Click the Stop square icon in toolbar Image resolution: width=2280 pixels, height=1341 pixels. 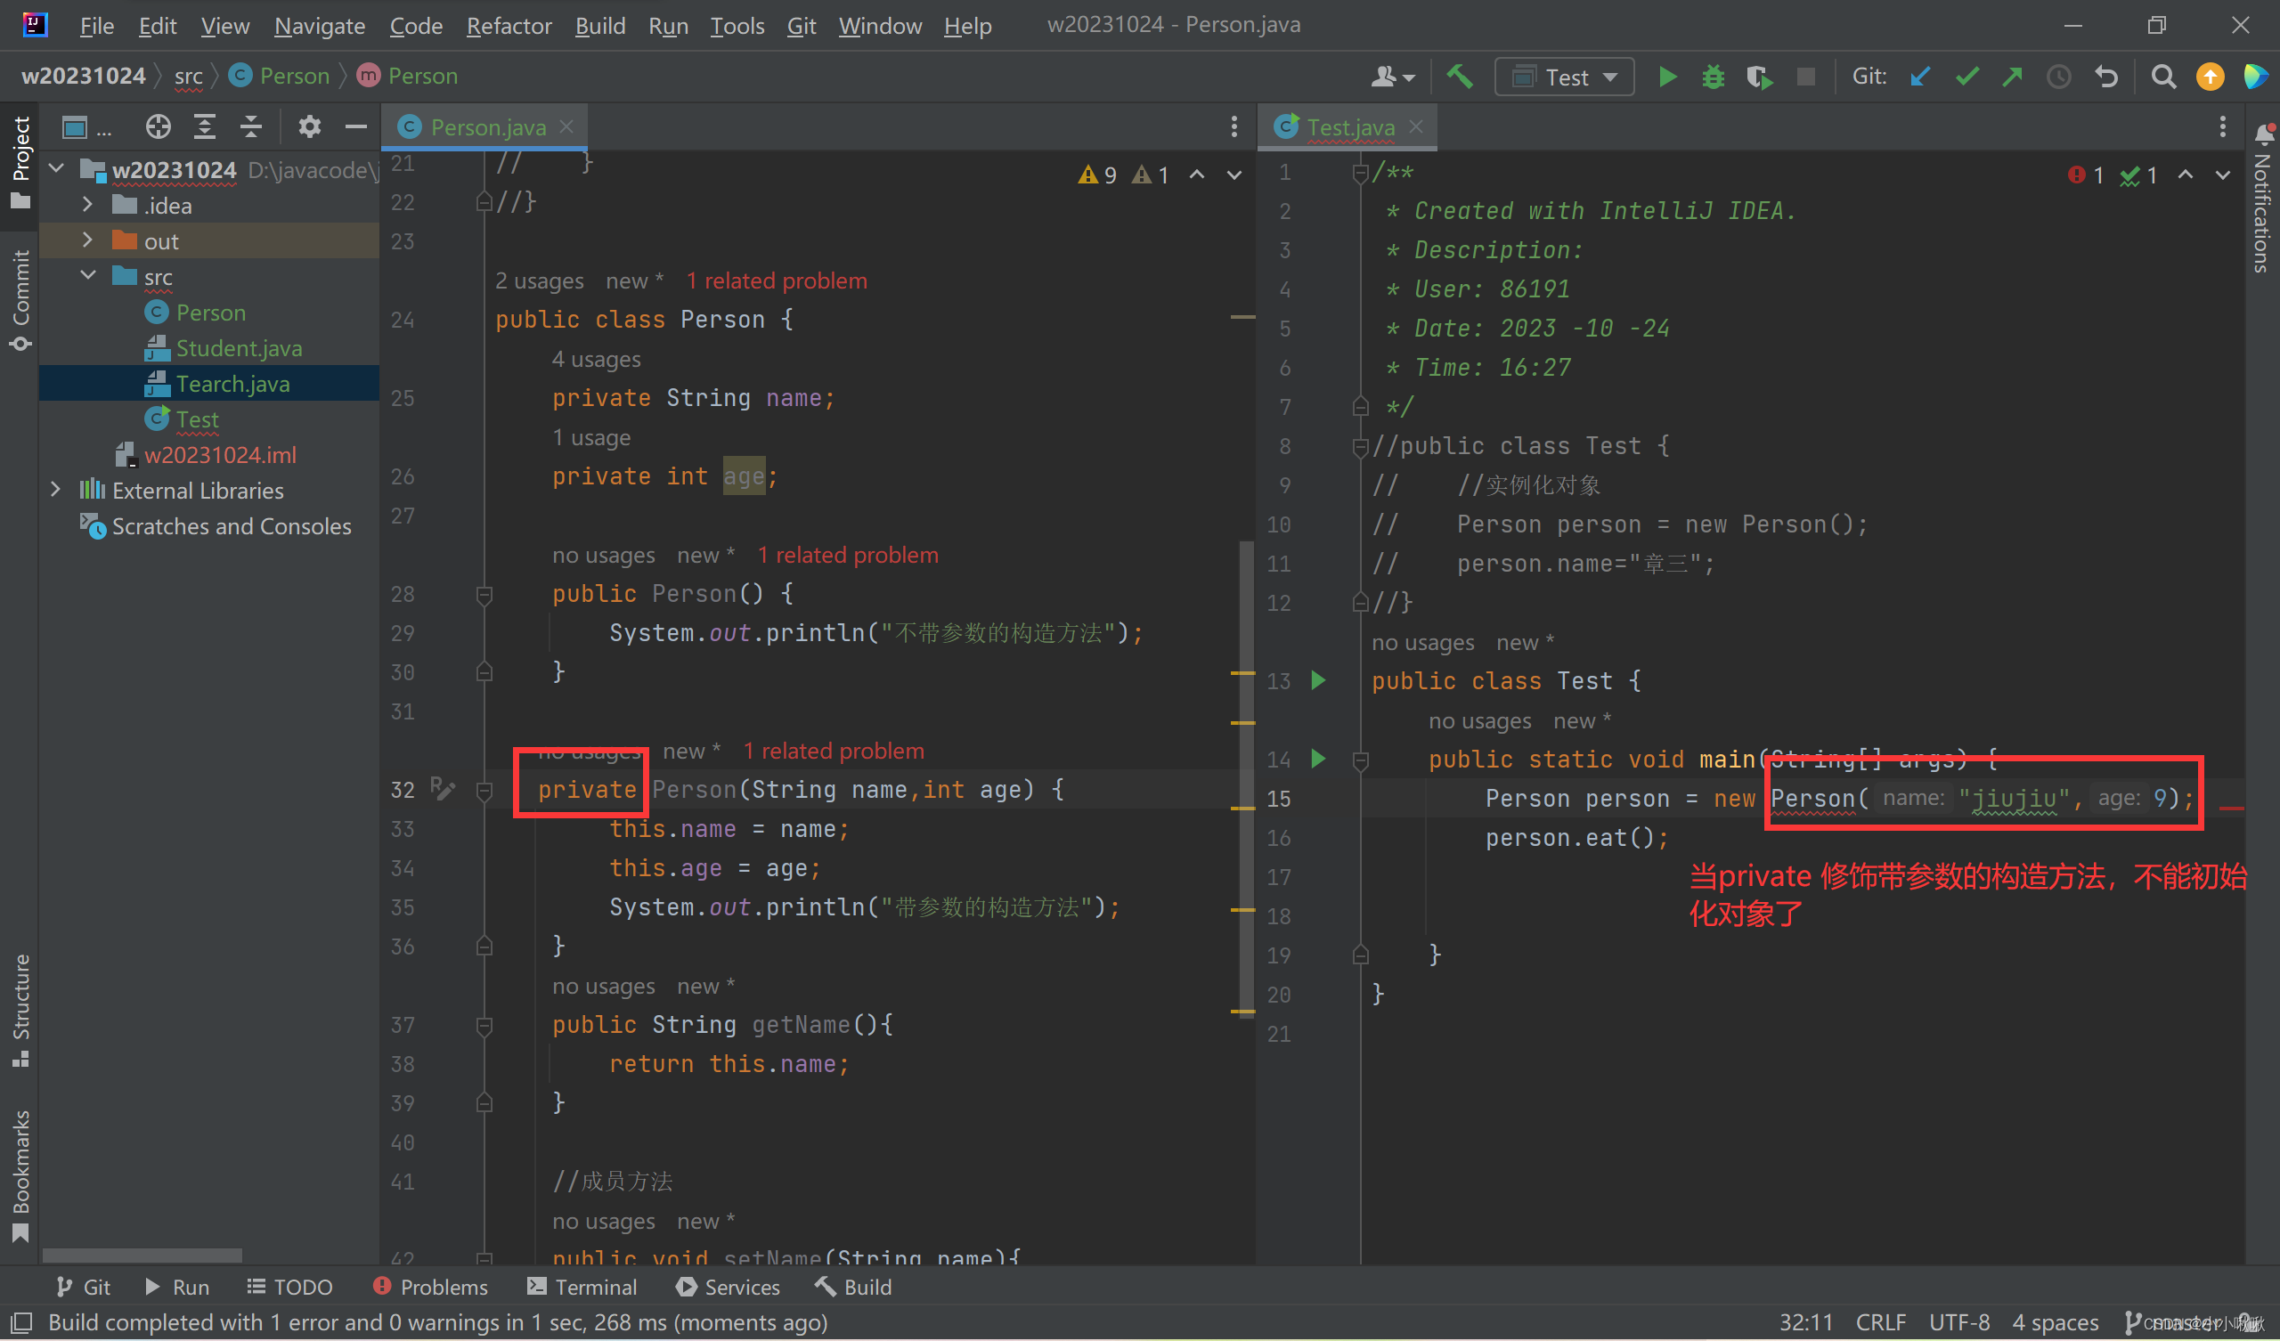pos(1806,77)
